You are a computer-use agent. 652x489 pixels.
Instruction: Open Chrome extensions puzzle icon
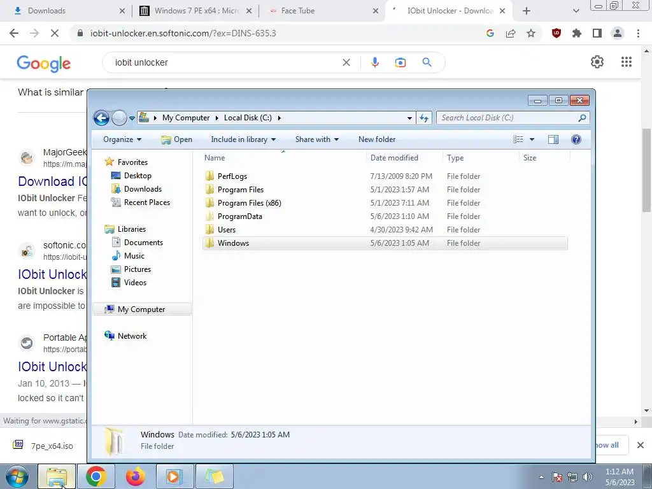tap(577, 33)
